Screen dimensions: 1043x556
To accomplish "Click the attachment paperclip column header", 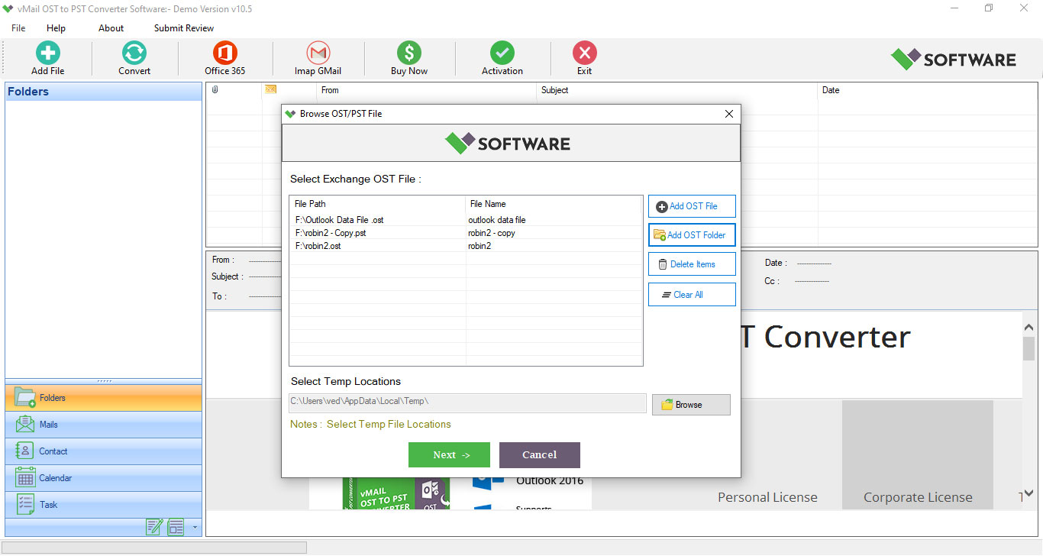I will point(215,90).
